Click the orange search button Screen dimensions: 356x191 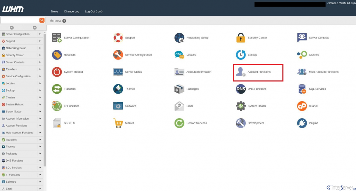tap(42, 20)
